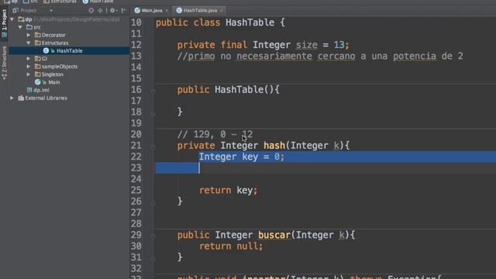The width and height of the screenshot is (496, 279).
Task: Expand the GI package node
Action: [x=29, y=59]
